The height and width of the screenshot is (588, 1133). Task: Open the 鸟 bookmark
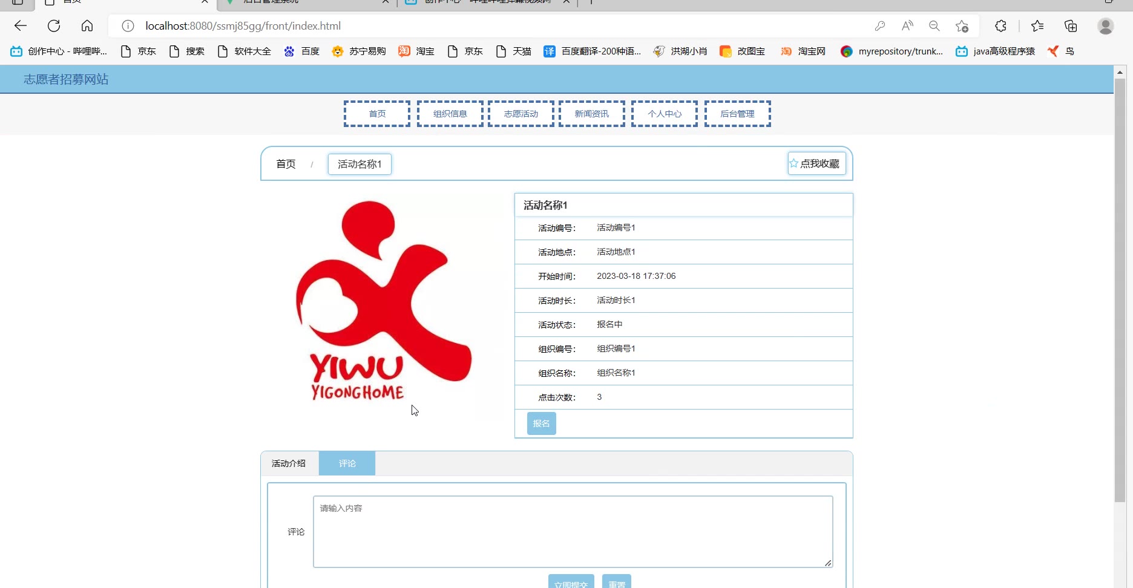(1061, 51)
